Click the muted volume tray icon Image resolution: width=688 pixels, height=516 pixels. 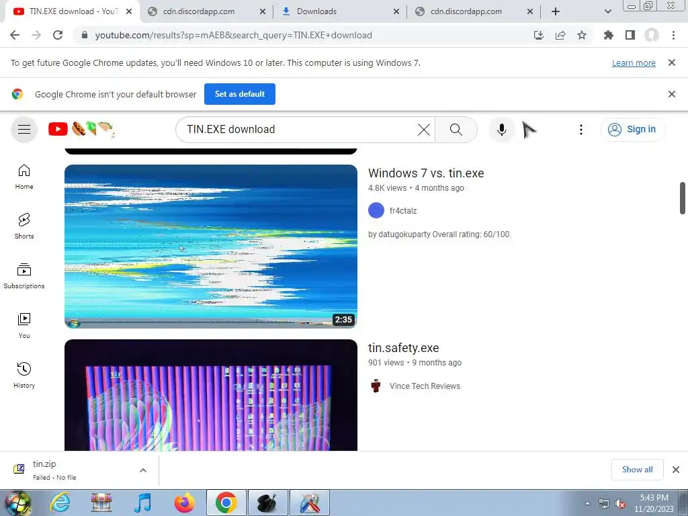(x=620, y=504)
